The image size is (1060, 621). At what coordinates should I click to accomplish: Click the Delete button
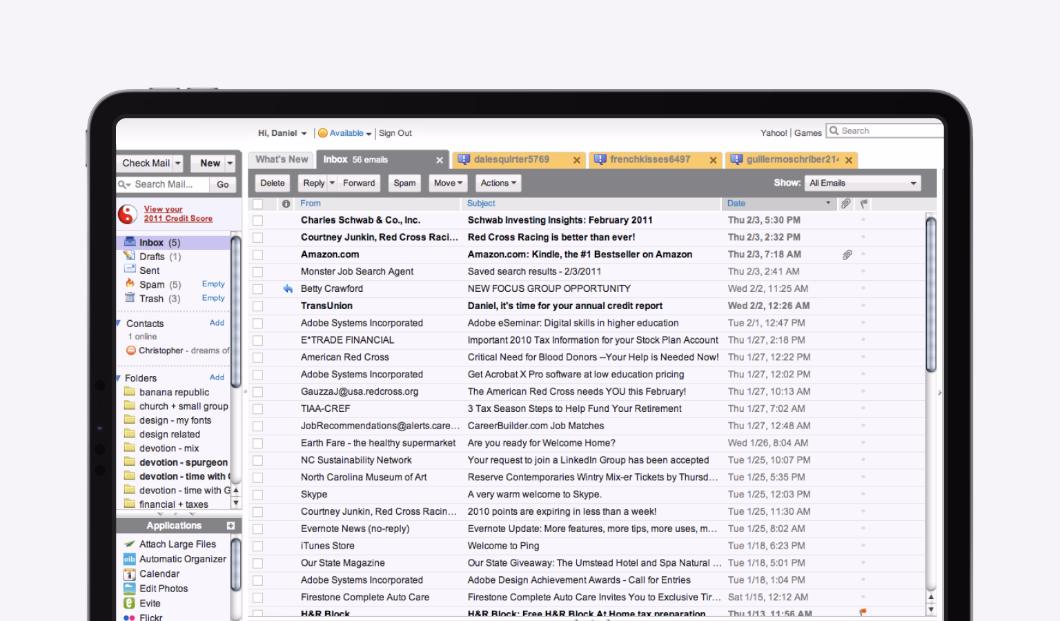coord(273,183)
